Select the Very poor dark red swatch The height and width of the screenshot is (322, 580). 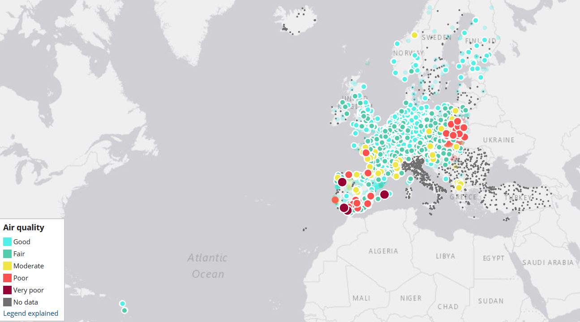[x=7, y=290]
